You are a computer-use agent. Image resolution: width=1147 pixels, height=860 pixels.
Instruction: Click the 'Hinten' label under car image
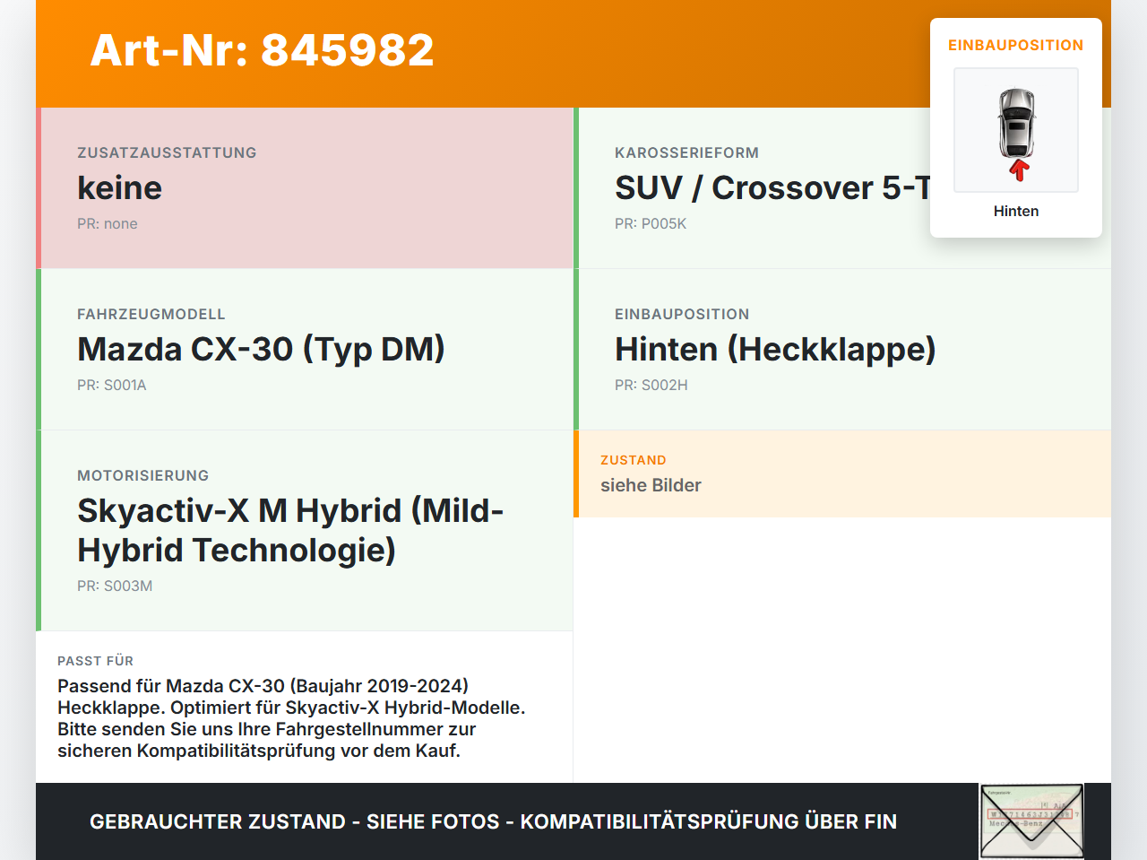[x=1016, y=212]
